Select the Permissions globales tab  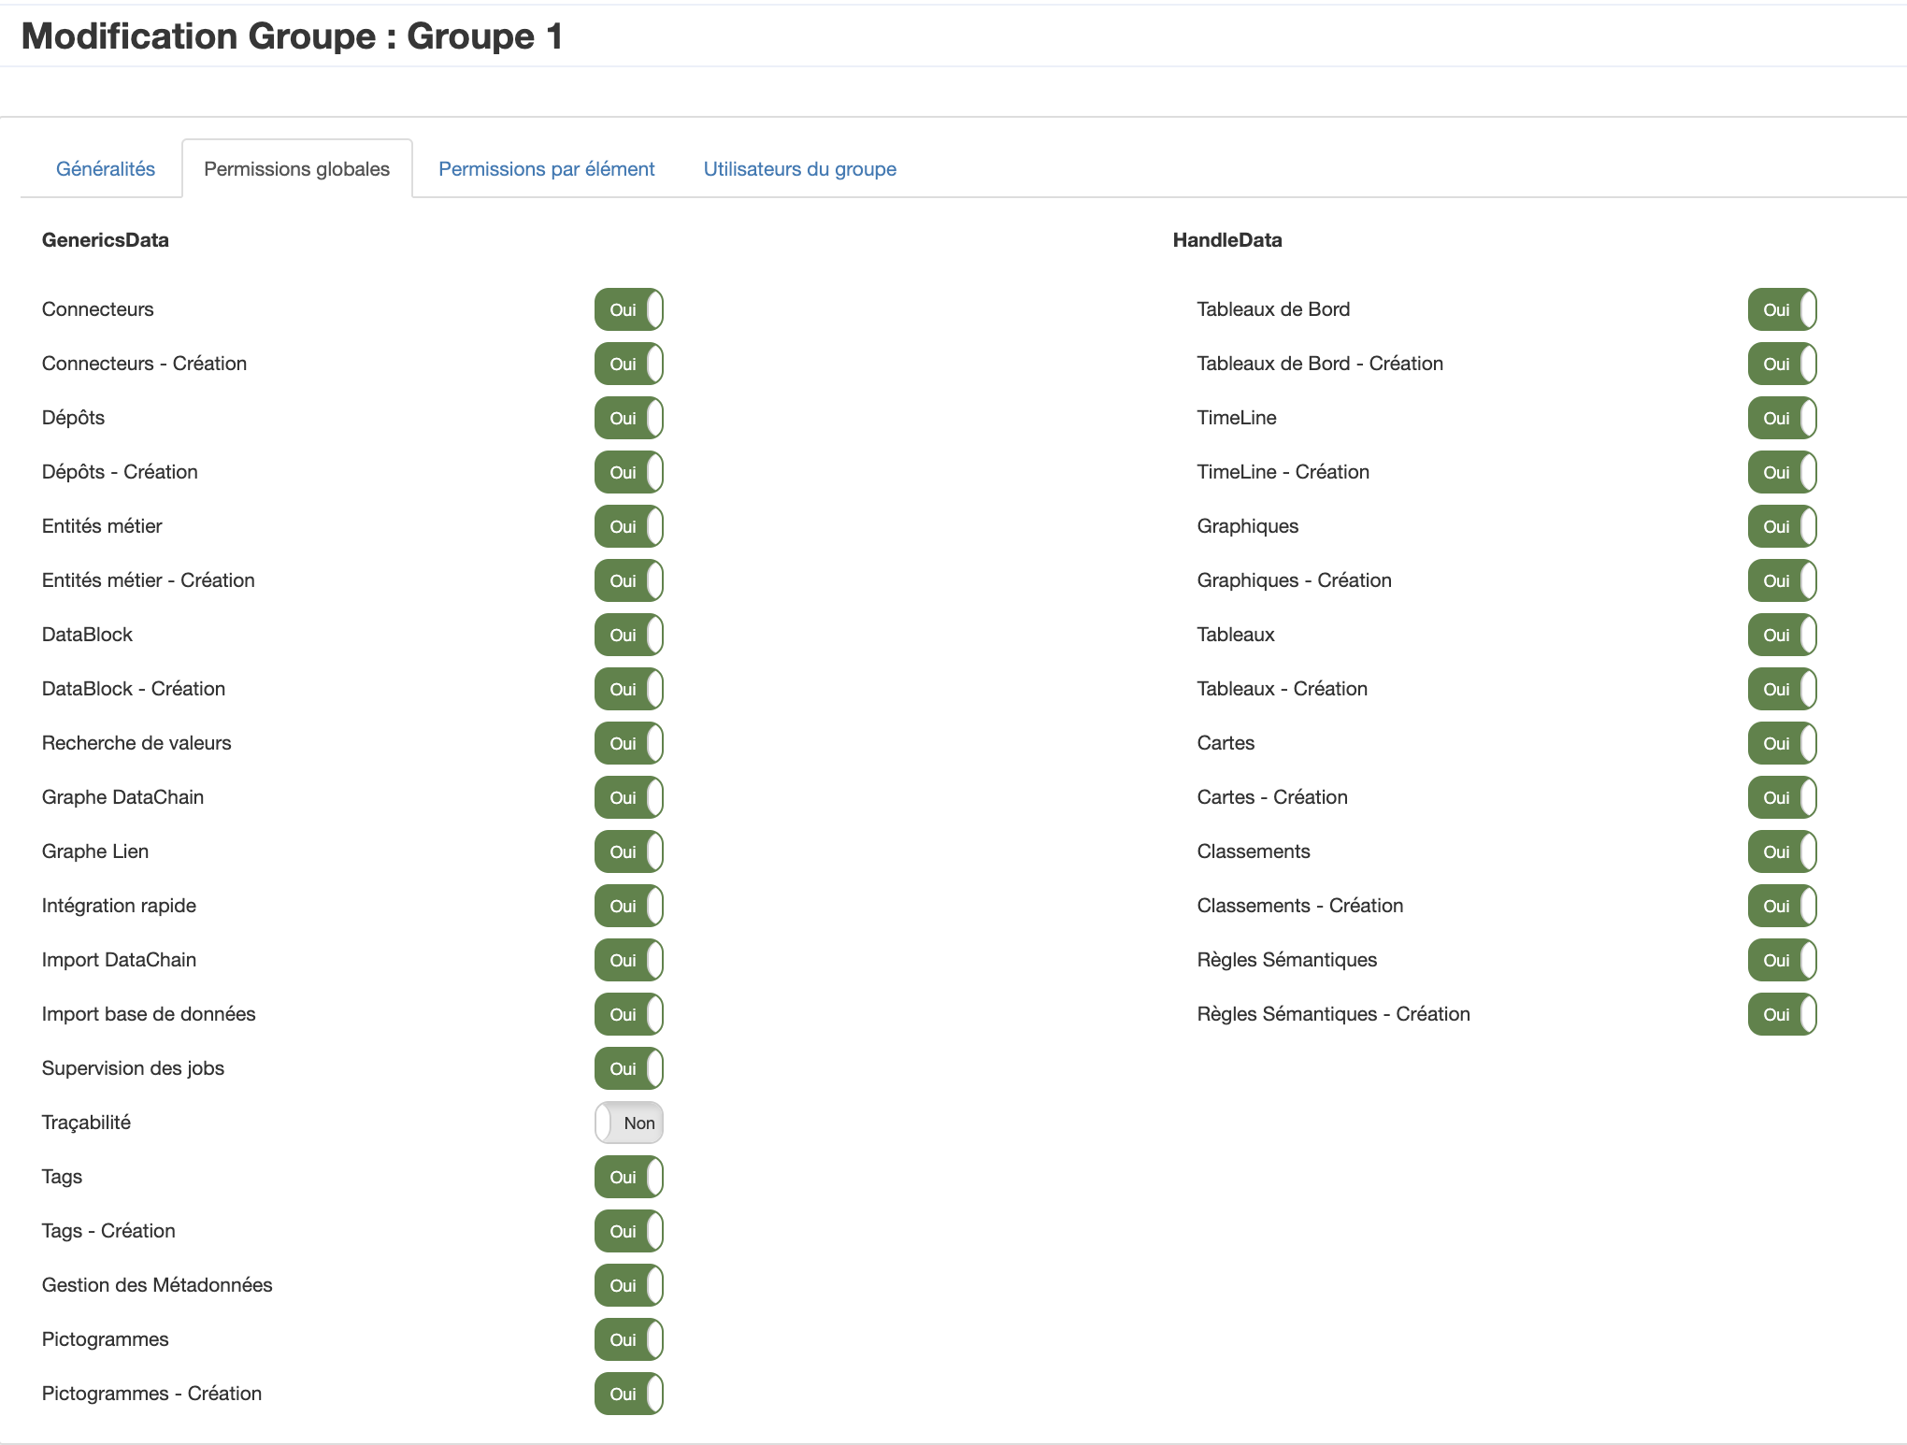point(296,169)
